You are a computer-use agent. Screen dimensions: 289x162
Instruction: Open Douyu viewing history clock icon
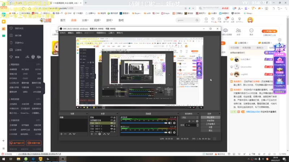coord(206,19)
